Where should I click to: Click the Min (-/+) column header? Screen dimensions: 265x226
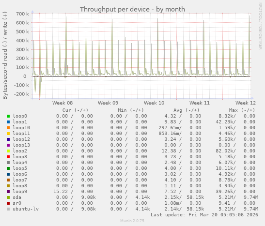pos(131,110)
